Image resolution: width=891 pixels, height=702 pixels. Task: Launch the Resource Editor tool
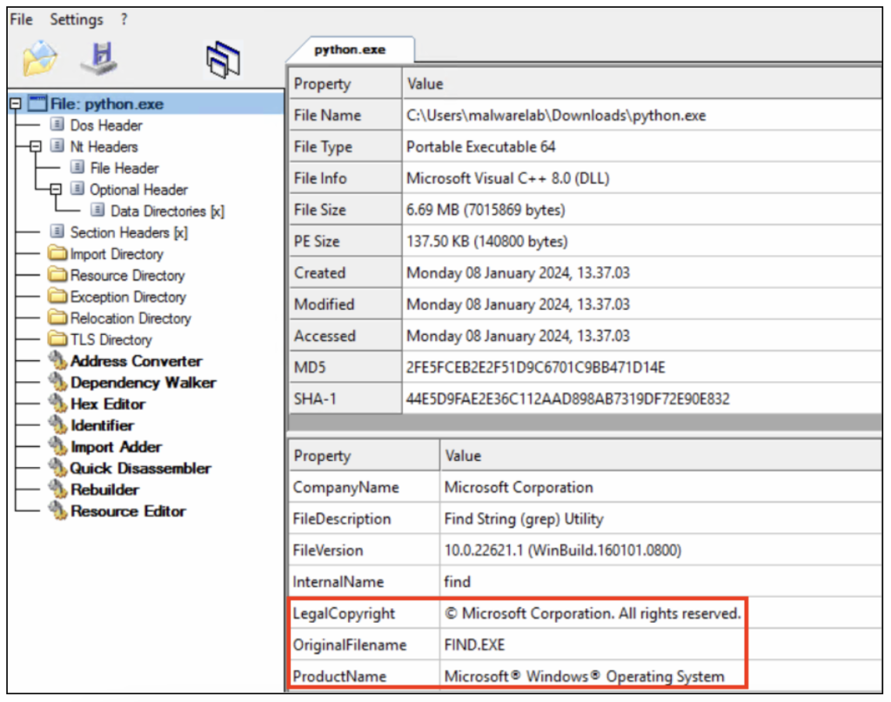tap(127, 511)
